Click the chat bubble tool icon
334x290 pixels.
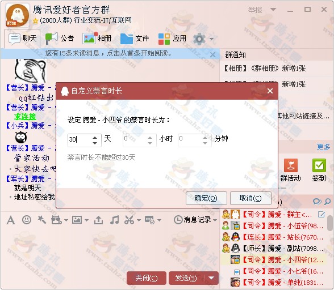[x=149, y=220]
